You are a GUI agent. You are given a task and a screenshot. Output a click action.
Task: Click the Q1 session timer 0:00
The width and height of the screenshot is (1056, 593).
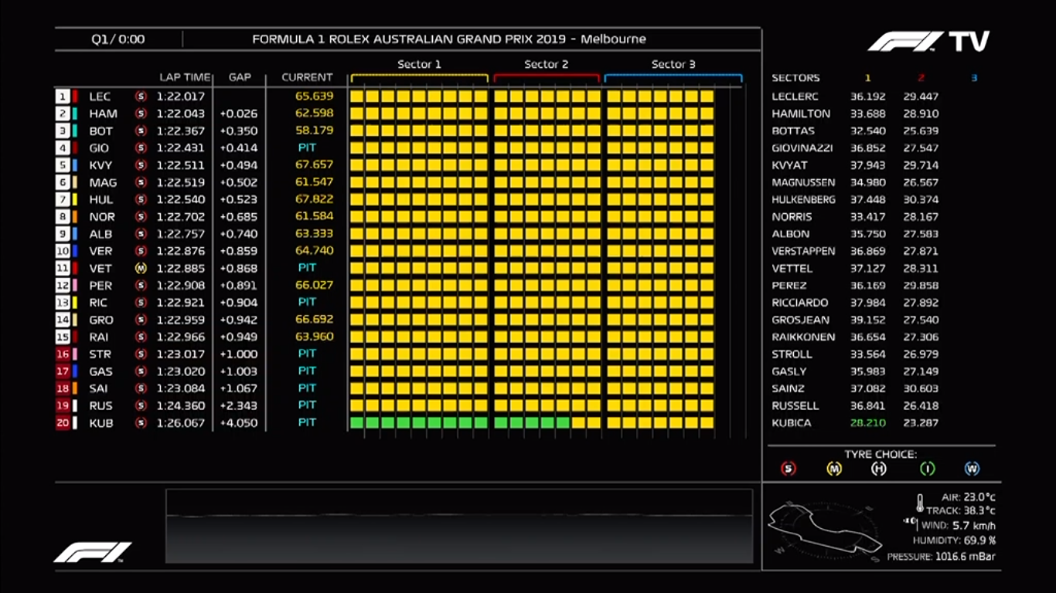[x=131, y=39]
